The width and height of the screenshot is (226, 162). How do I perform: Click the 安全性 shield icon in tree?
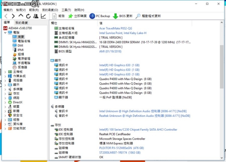10,115
